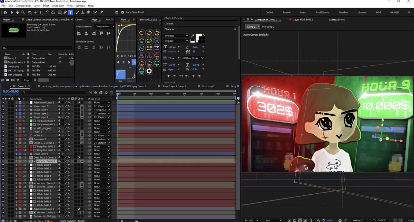The width and height of the screenshot is (414, 222).
Task: Select the Clone Stamp tool
Action: 83,12
